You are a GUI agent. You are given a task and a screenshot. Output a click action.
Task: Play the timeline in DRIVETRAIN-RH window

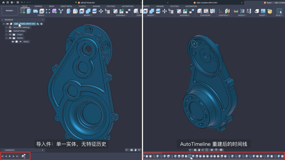(10, 156)
